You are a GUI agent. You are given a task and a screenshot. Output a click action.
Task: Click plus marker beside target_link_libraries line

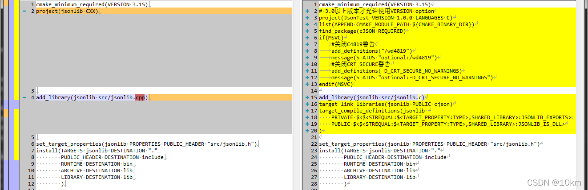pos(307,104)
